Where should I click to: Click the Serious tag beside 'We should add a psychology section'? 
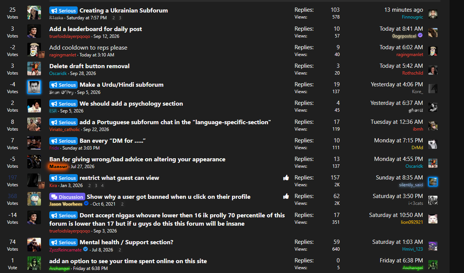[63, 104]
